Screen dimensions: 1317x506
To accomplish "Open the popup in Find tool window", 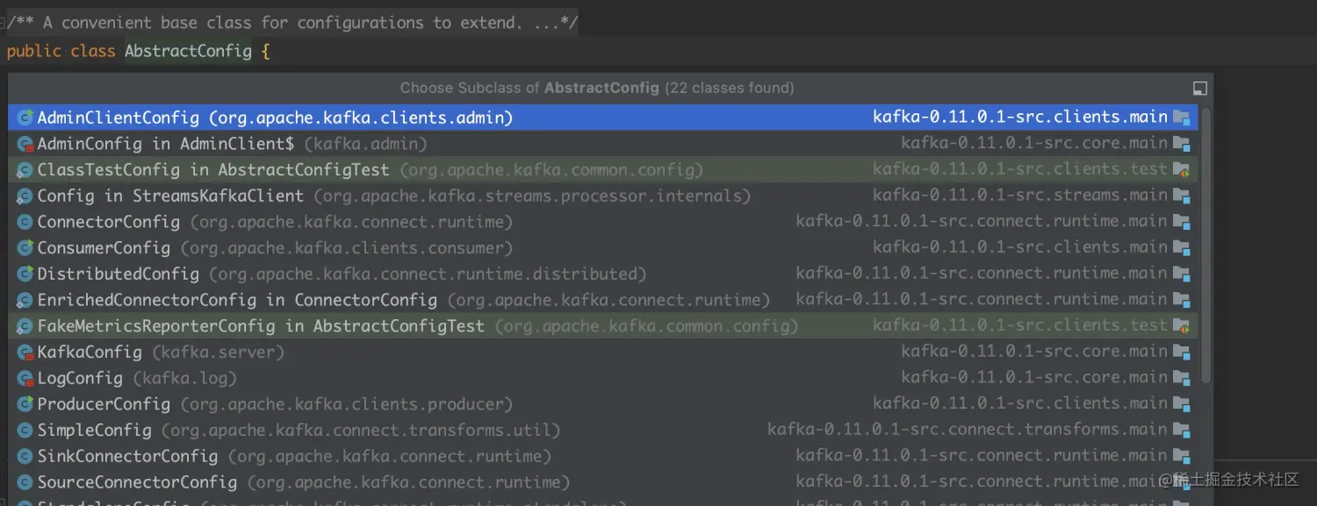I will click(1200, 88).
